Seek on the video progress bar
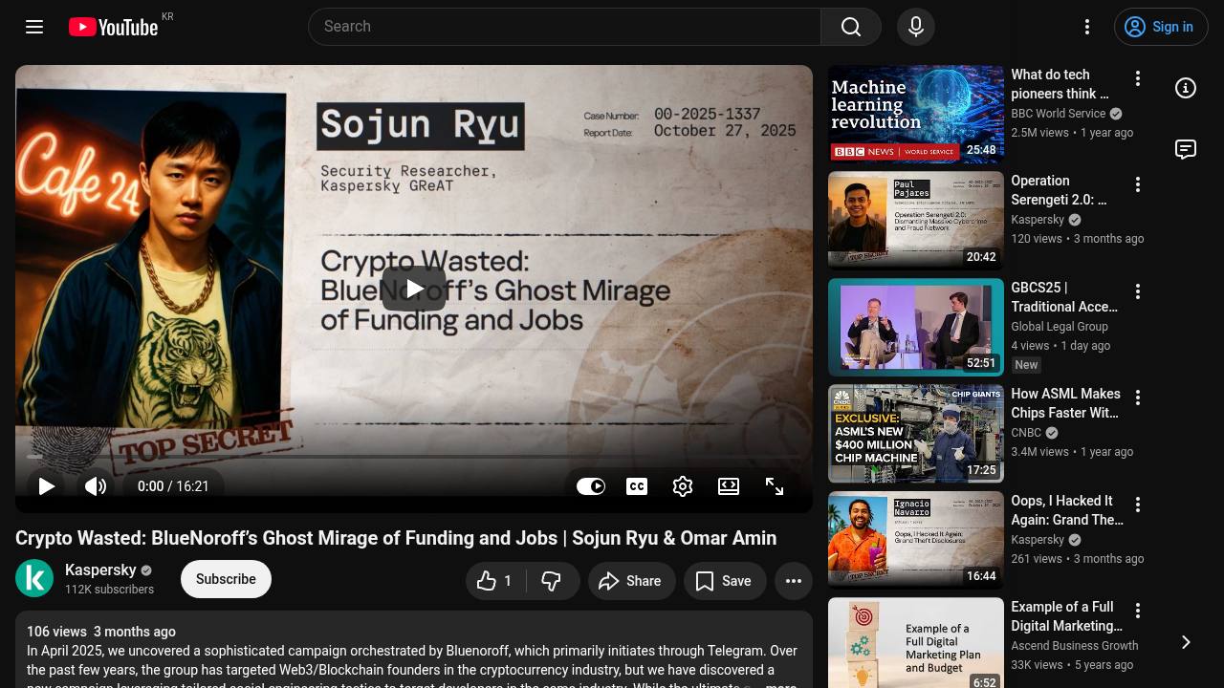Screen dimensions: 1224x688 coord(414,457)
